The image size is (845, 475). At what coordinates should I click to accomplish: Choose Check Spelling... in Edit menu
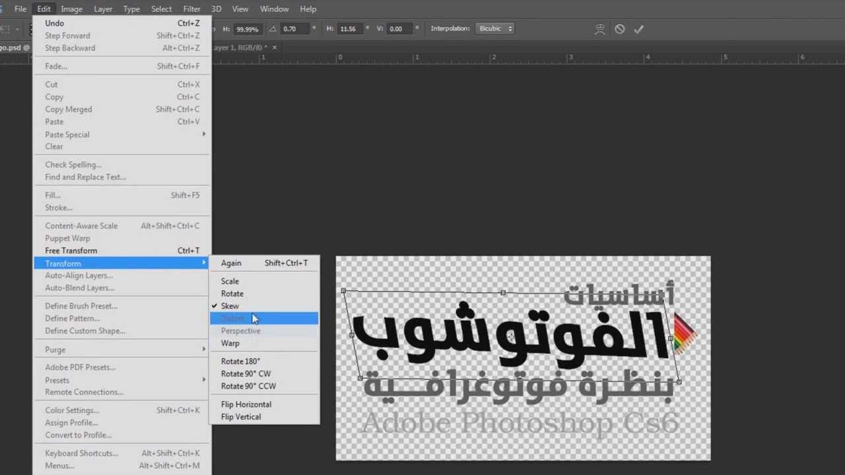(122, 165)
